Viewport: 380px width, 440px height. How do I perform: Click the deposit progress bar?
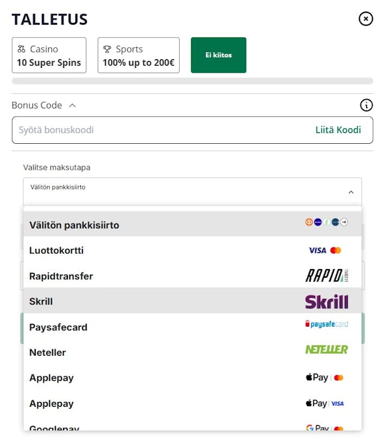click(x=190, y=81)
